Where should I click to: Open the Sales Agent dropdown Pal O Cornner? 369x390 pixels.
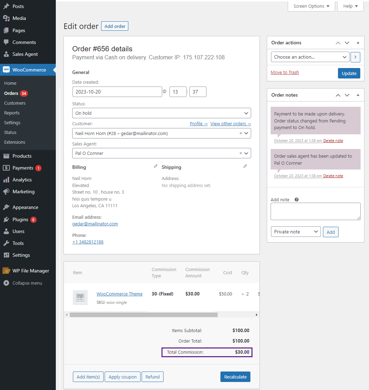point(161,153)
